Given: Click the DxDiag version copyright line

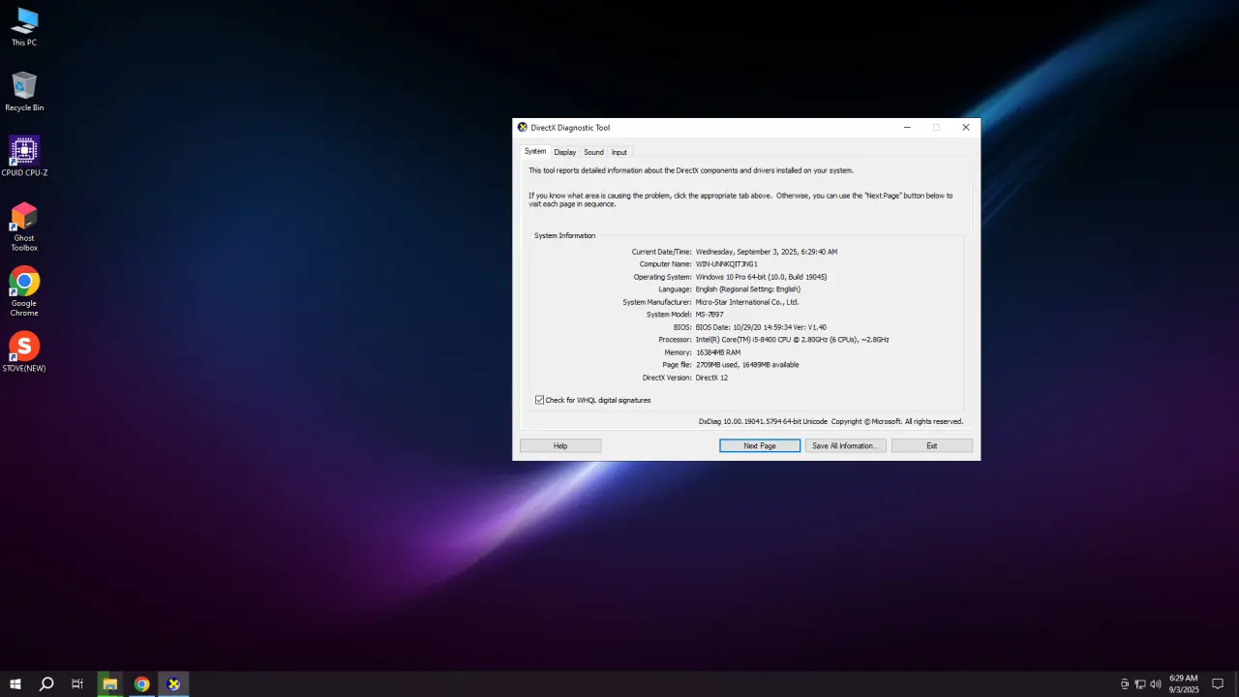Looking at the screenshot, I should point(831,421).
